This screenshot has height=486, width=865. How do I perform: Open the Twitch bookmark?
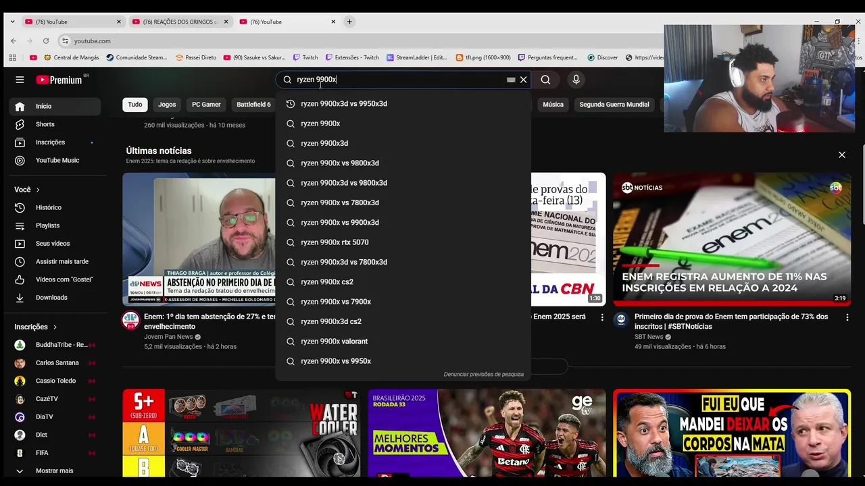click(x=305, y=57)
